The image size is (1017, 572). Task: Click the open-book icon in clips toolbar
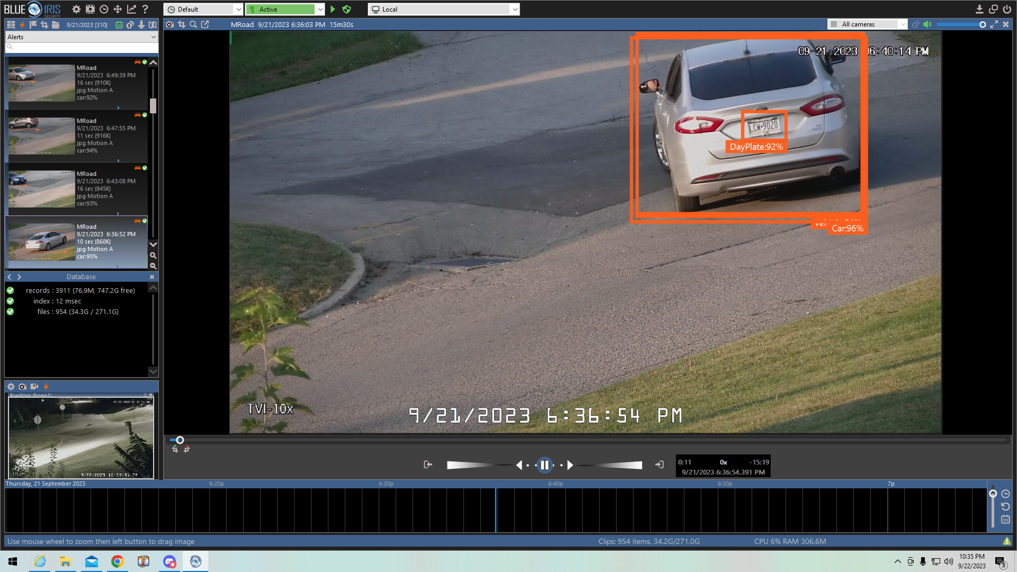click(153, 25)
